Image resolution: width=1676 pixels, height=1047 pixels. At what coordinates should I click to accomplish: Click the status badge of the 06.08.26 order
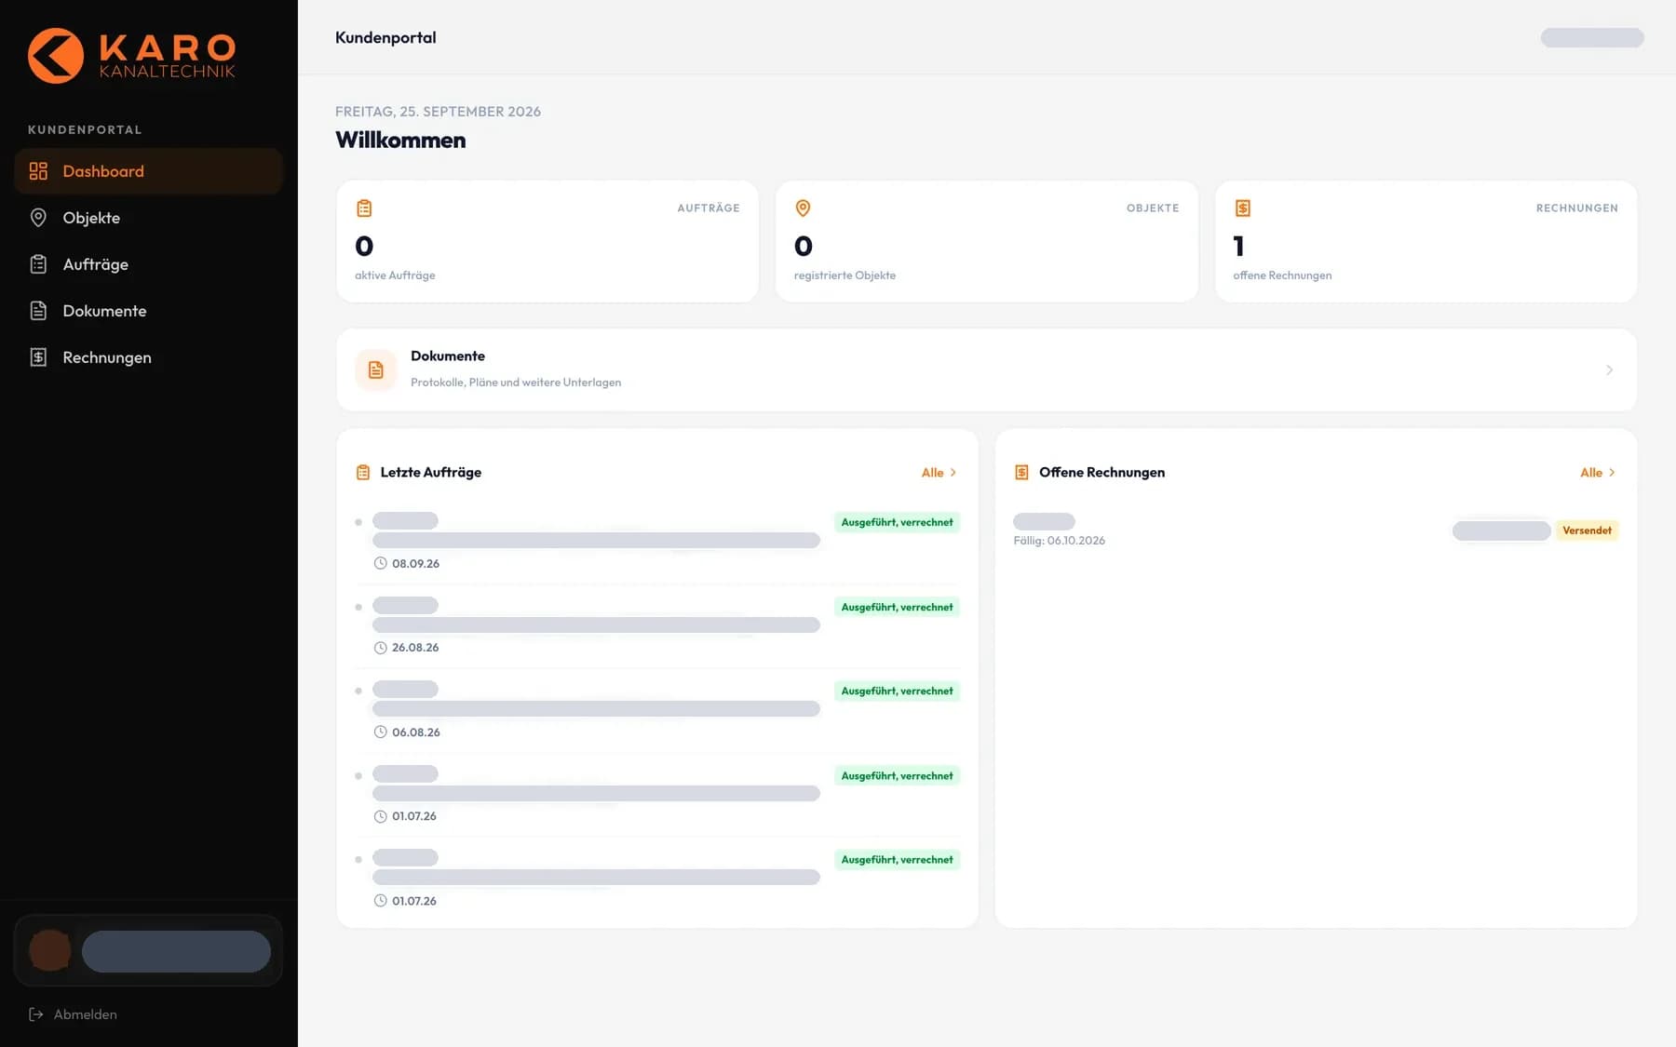point(897,691)
